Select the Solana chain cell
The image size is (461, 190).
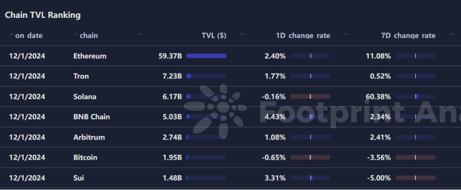[85, 96]
